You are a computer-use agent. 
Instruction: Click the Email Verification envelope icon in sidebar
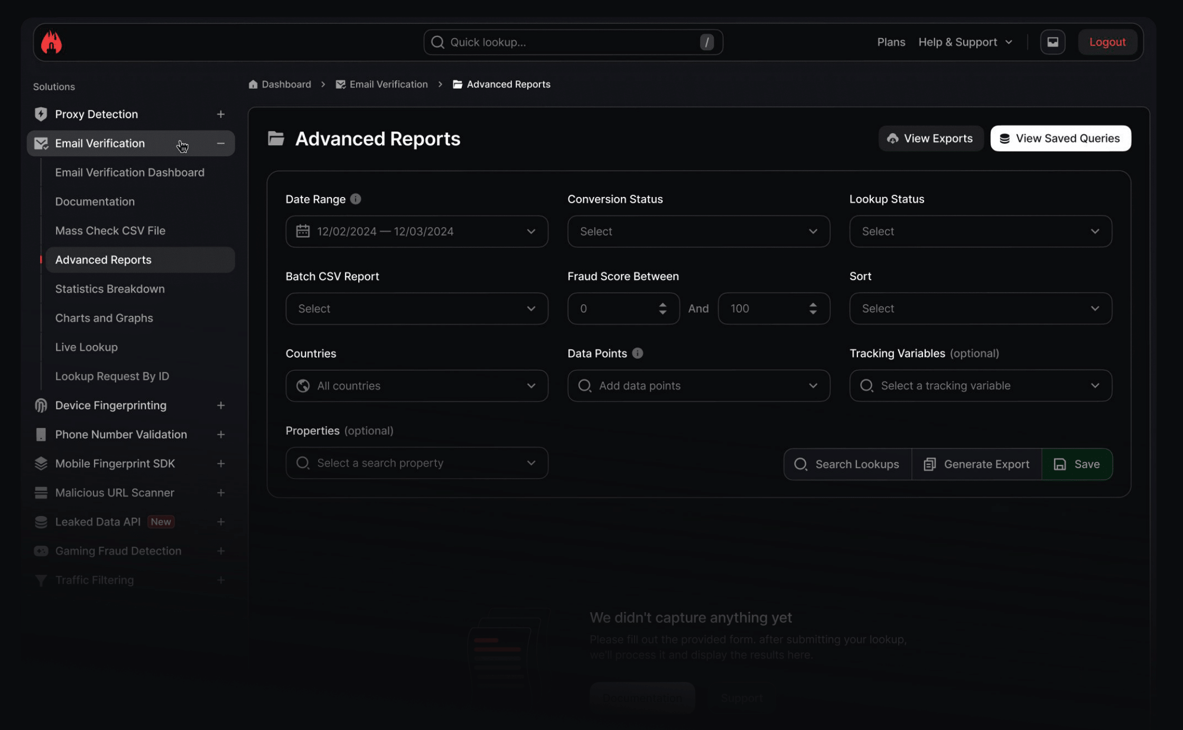pos(41,143)
